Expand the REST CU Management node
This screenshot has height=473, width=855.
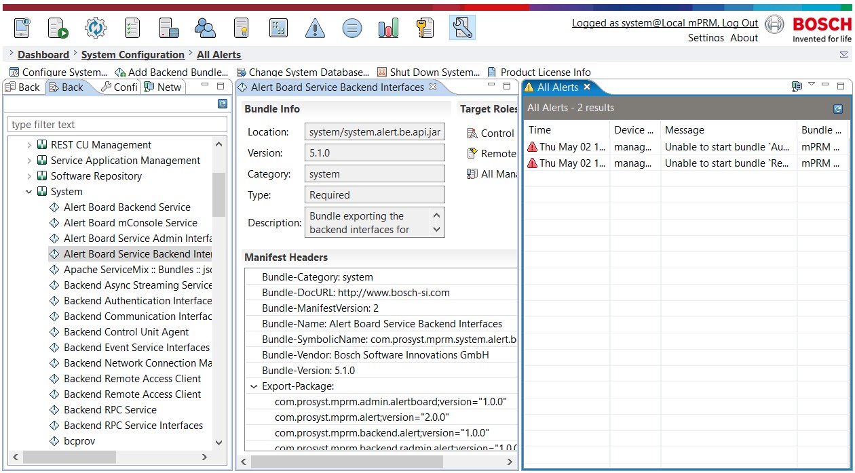pyautogui.click(x=29, y=145)
